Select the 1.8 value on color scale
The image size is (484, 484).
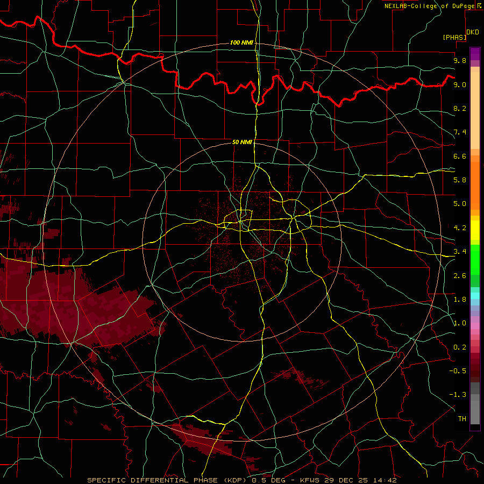point(460,300)
